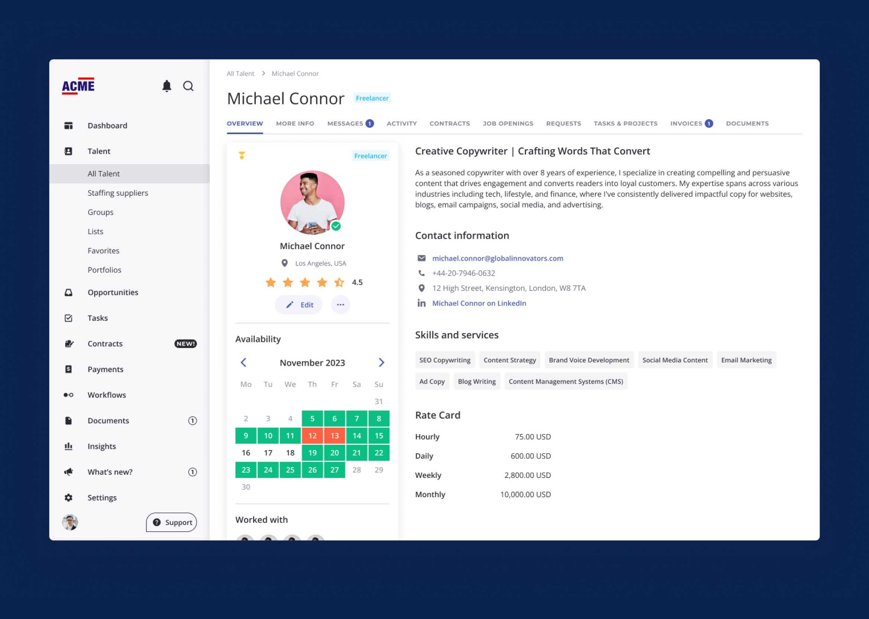
Task: Click the Content Management Systems (CMS) tag
Action: 566,381
